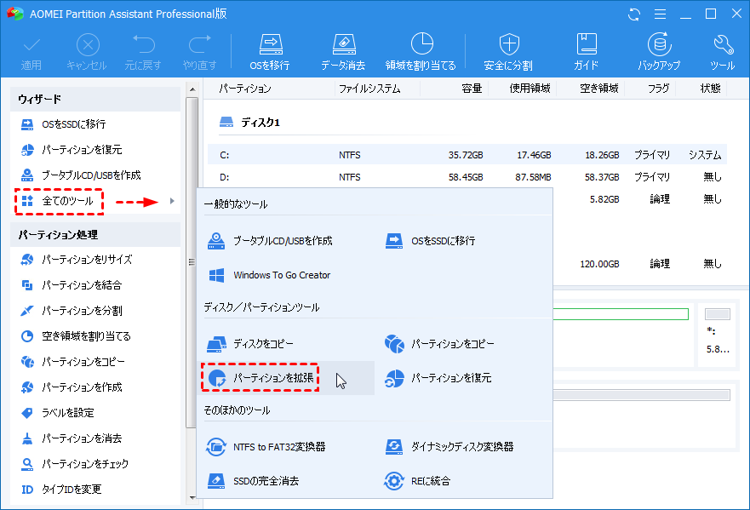Select ブータブルCD/USBを作成 in the sidebar
This screenshot has width=750, height=510.
coord(81,175)
